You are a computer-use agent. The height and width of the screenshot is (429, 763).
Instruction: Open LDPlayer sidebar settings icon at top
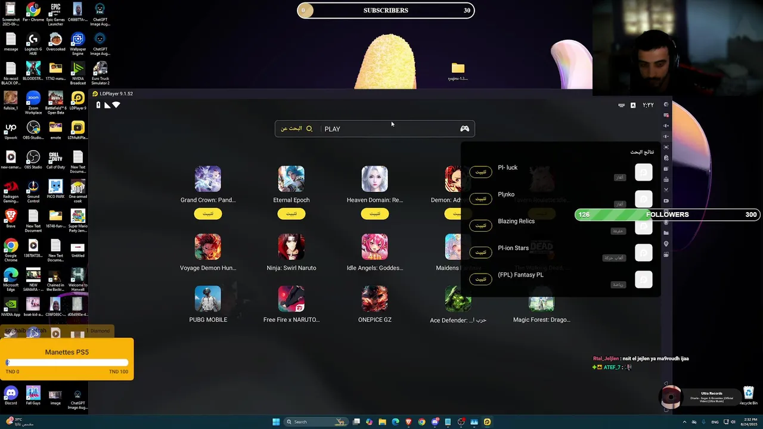click(x=666, y=104)
